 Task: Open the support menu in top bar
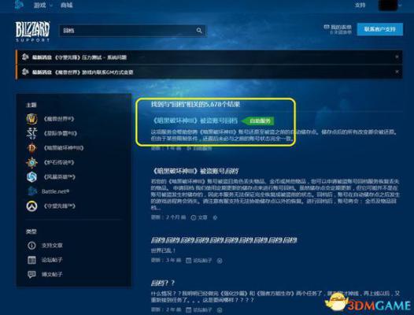(x=360, y=5)
